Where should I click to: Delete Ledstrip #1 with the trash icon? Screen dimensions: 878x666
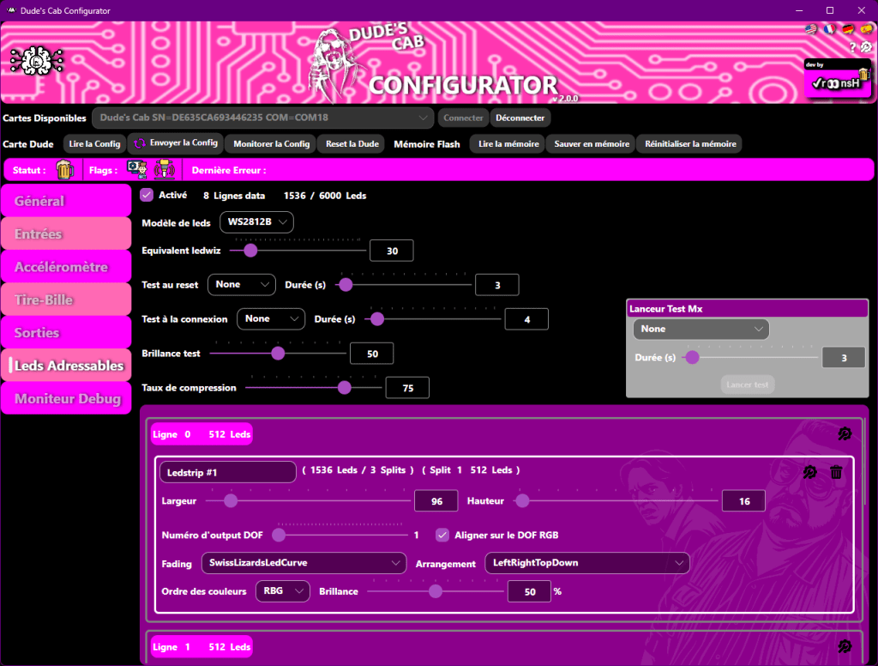coord(837,472)
